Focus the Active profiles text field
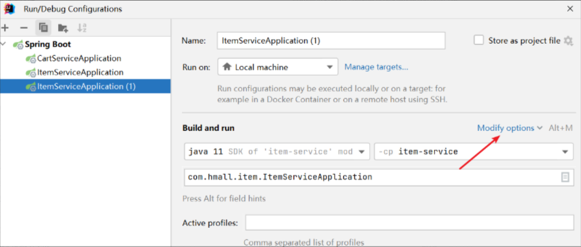This screenshot has width=581, height=247. [x=409, y=223]
